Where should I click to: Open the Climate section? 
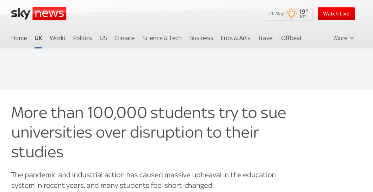coord(124,38)
